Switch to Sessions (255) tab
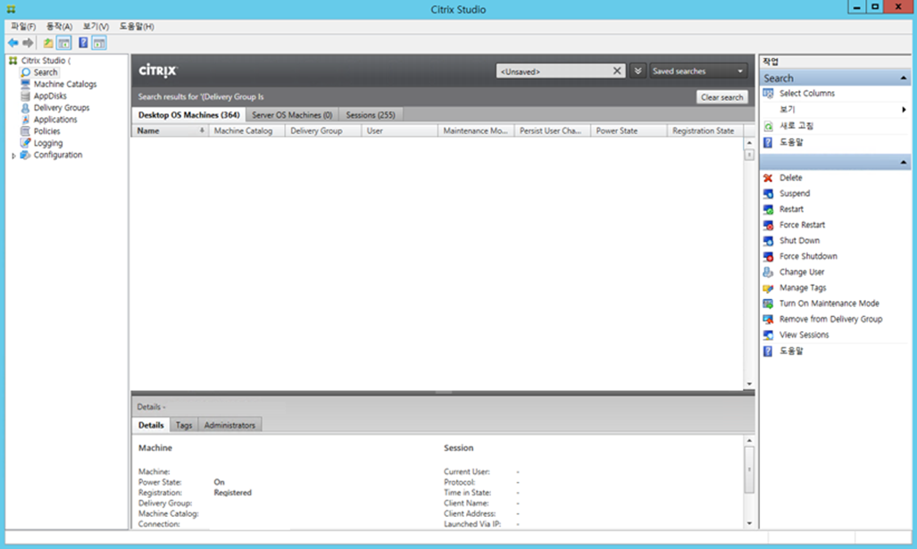This screenshot has height=549, width=917. click(x=371, y=115)
